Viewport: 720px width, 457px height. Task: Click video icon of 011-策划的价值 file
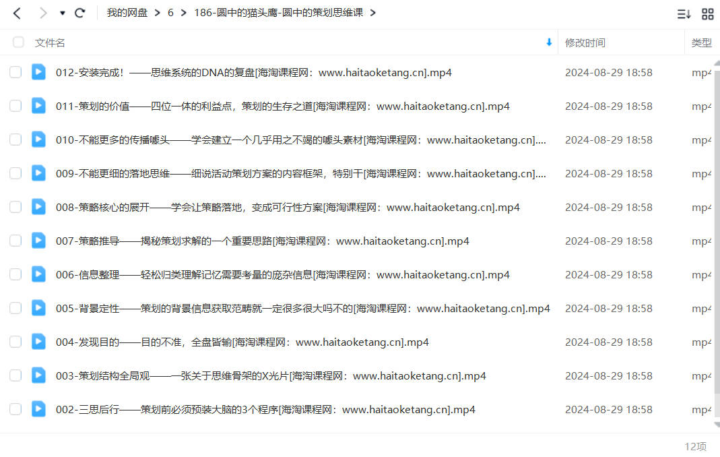point(38,105)
